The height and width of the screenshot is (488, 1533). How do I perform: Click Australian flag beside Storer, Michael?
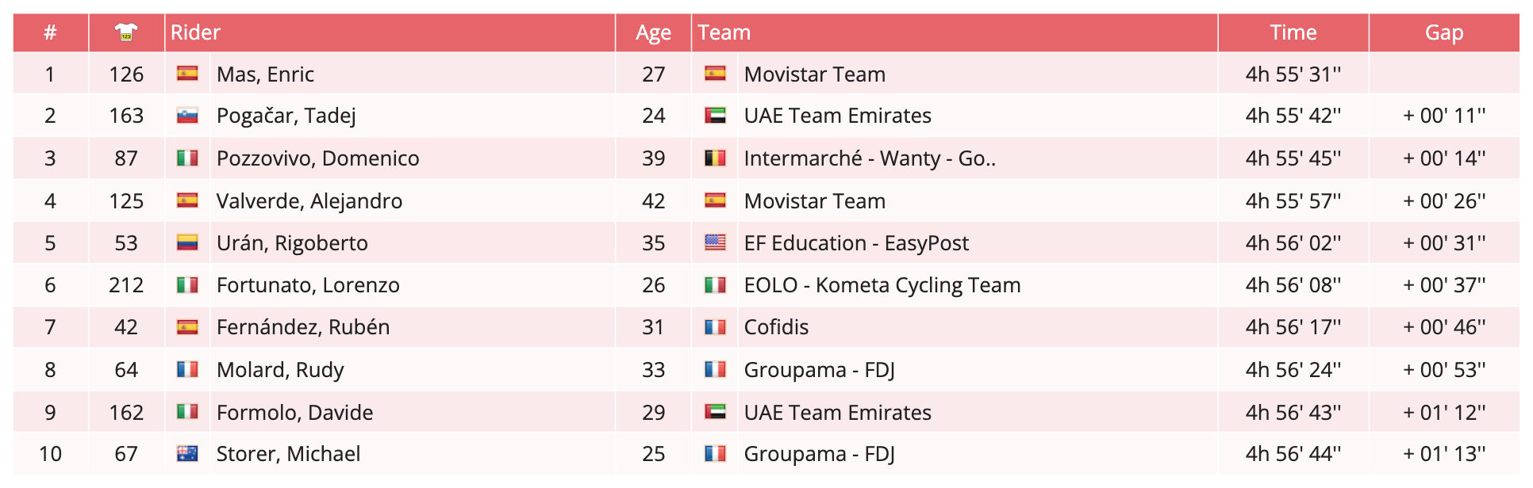pos(187,453)
